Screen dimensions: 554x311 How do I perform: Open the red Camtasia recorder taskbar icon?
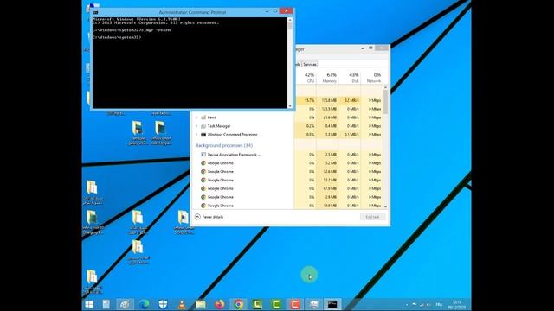295,304
